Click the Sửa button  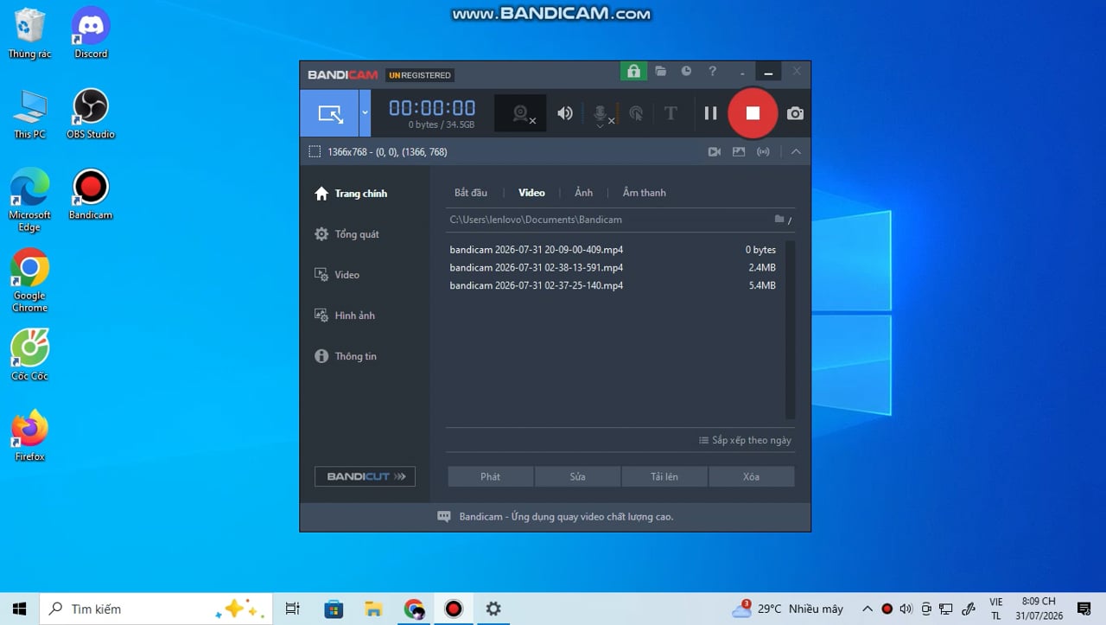[x=577, y=476]
